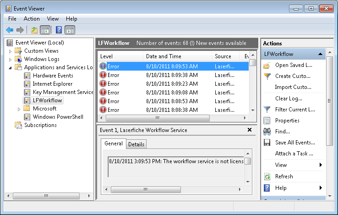Open the Action menu

coord(32,19)
